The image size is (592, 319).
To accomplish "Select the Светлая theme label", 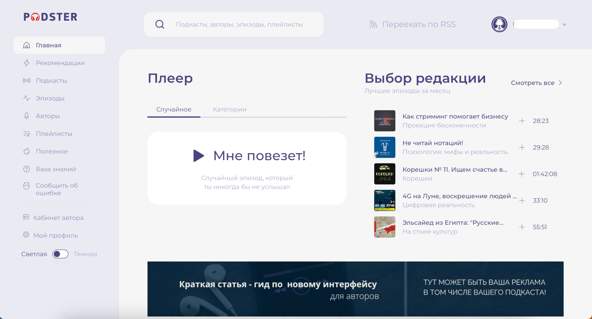I will (34, 254).
